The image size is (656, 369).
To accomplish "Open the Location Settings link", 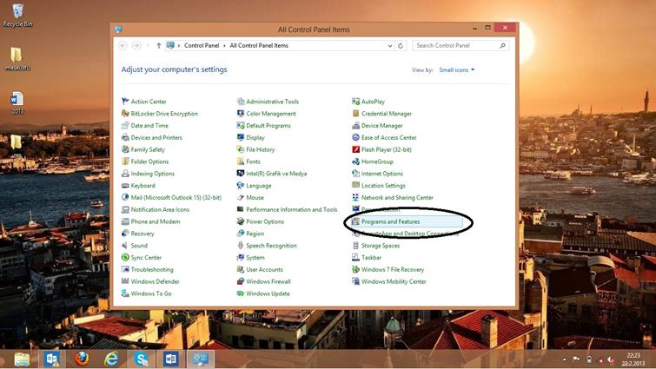I will [384, 186].
